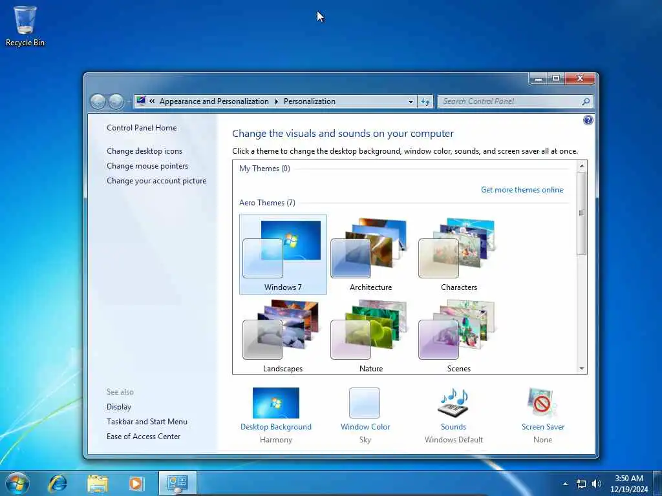The image size is (662, 496).
Task: Expand the address bar history dropdown
Action: point(411,101)
